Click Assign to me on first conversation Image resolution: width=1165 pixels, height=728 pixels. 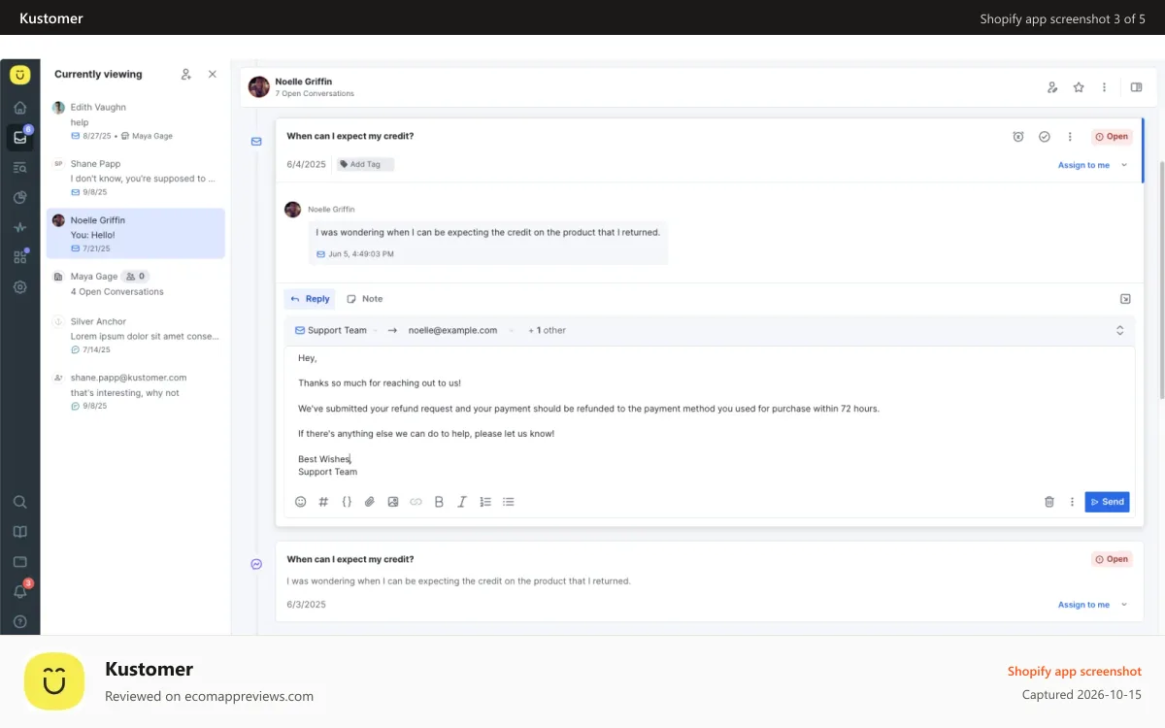[1083, 165]
